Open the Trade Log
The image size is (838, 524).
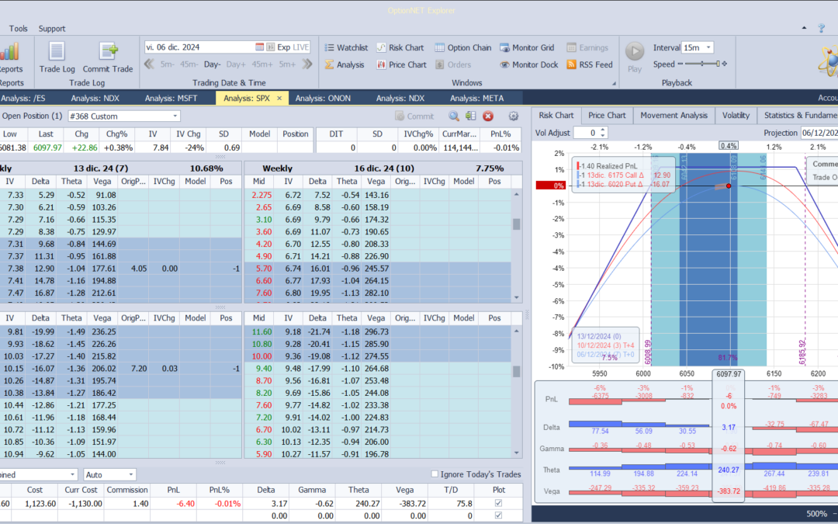coord(57,57)
